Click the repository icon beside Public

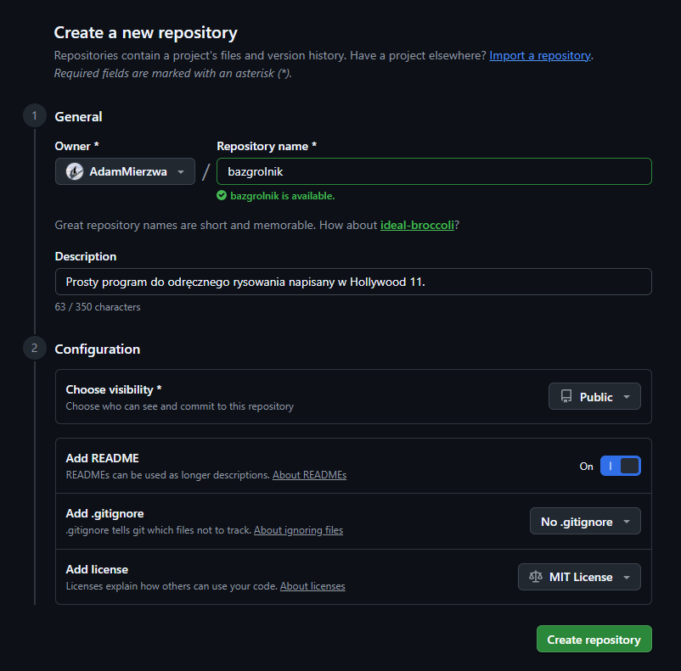click(x=566, y=397)
